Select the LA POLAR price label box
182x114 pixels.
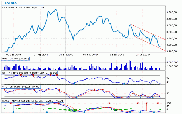23,8
